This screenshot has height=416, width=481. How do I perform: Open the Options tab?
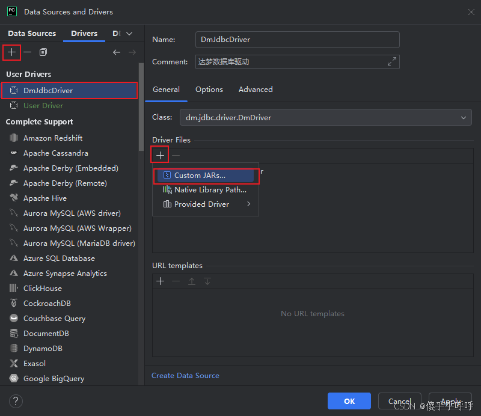[209, 90]
